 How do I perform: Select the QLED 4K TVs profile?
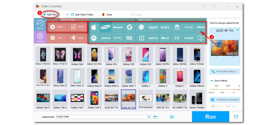[x=129, y=99]
